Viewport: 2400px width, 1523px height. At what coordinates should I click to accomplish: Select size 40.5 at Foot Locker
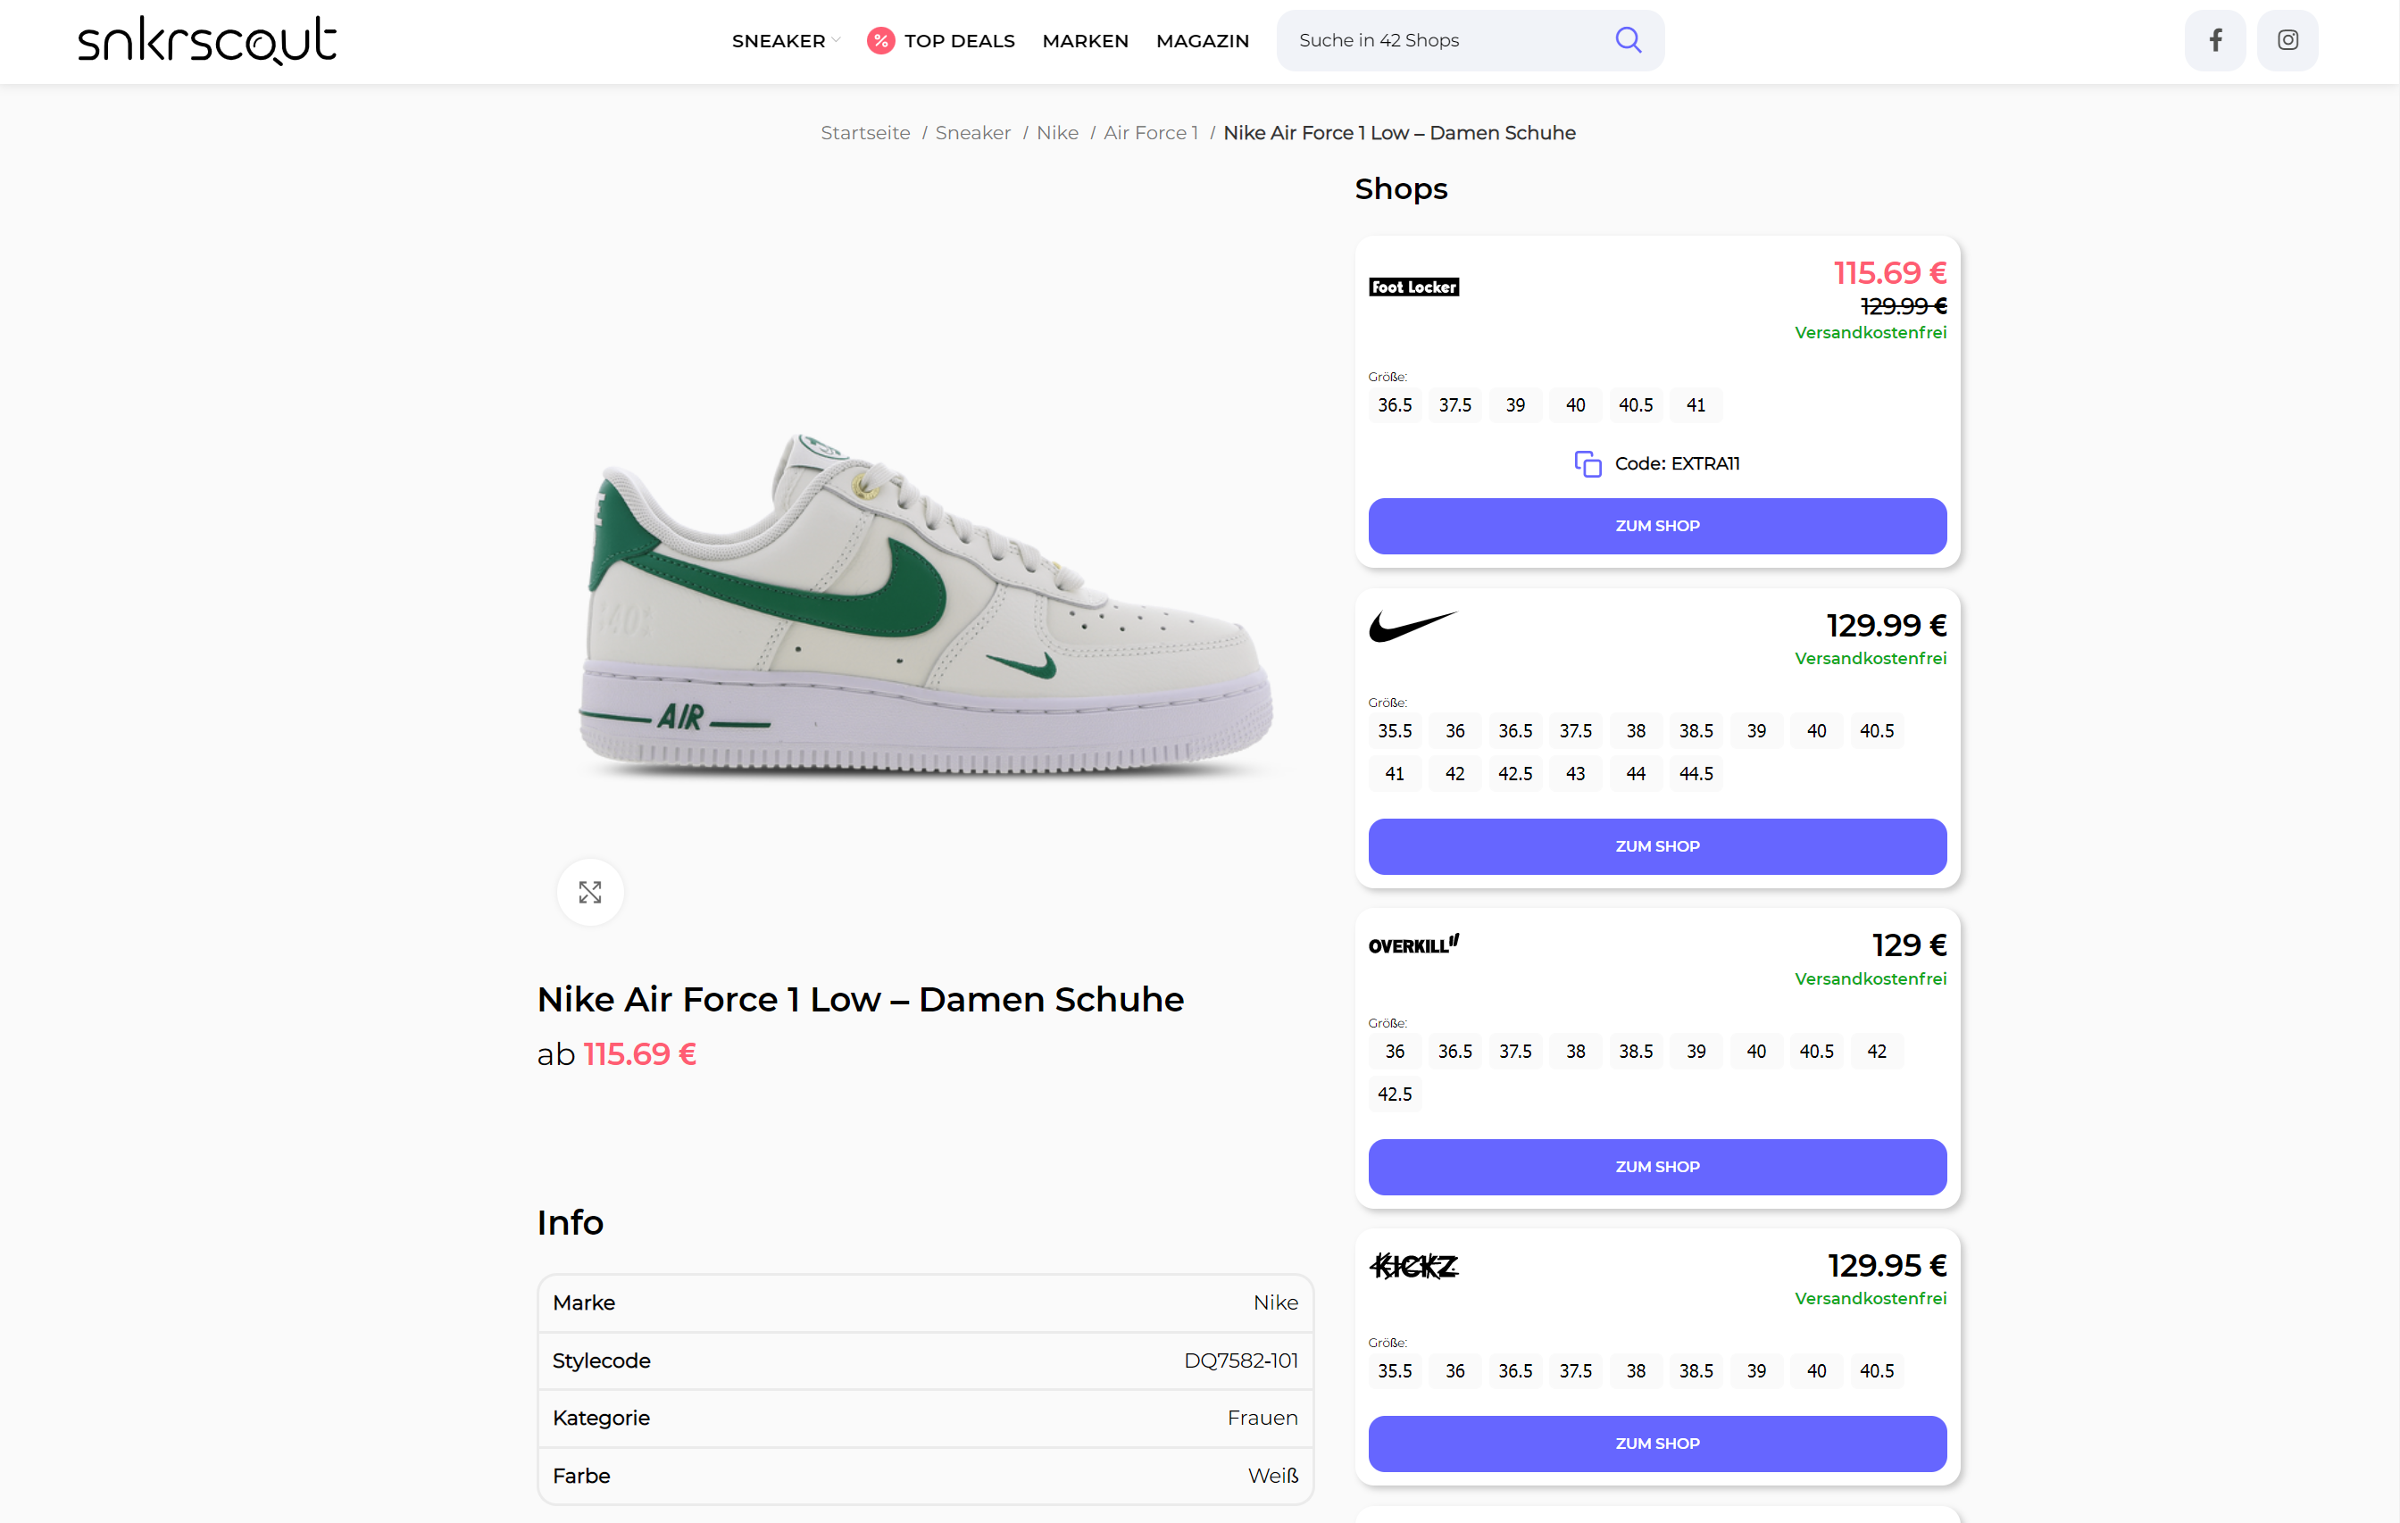(1636, 405)
